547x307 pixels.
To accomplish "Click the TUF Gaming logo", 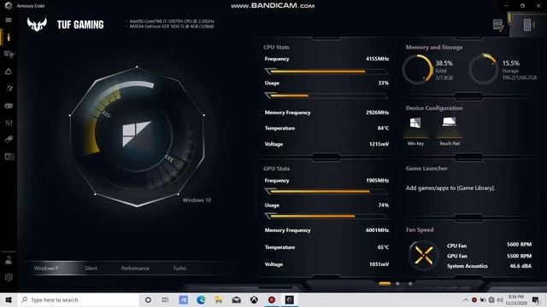I will [x=37, y=25].
